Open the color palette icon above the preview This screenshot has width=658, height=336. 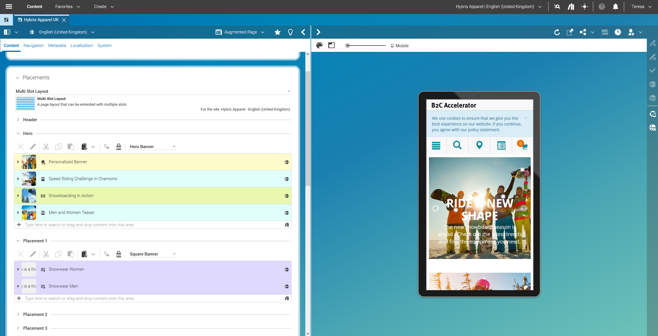coord(319,45)
